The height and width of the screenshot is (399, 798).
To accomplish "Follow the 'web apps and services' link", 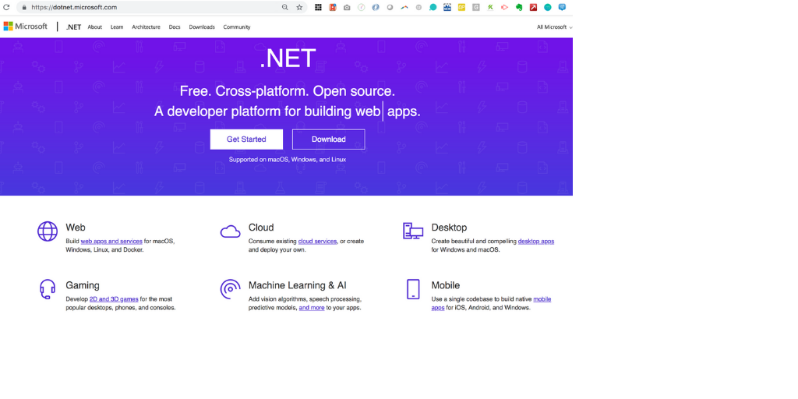I will tap(111, 242).
